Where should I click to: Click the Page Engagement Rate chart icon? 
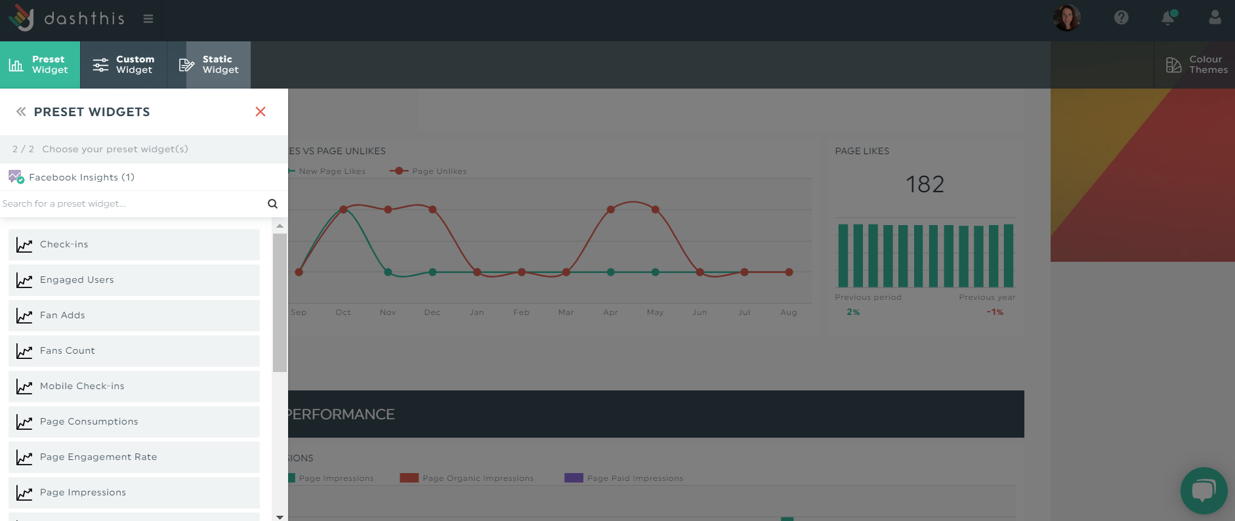[x=24, y=457]
